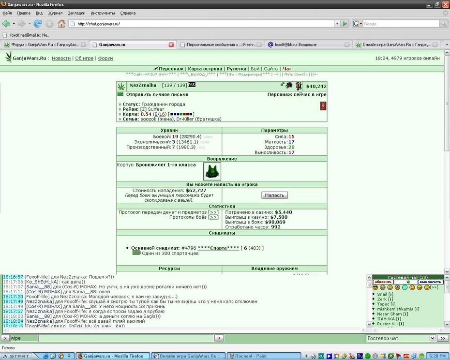
Task: Go back with the browser Back arrow
Action: 6,24
